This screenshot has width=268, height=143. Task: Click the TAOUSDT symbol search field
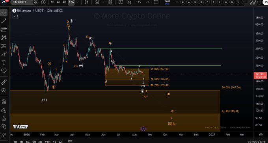click(x=21, y=2)
